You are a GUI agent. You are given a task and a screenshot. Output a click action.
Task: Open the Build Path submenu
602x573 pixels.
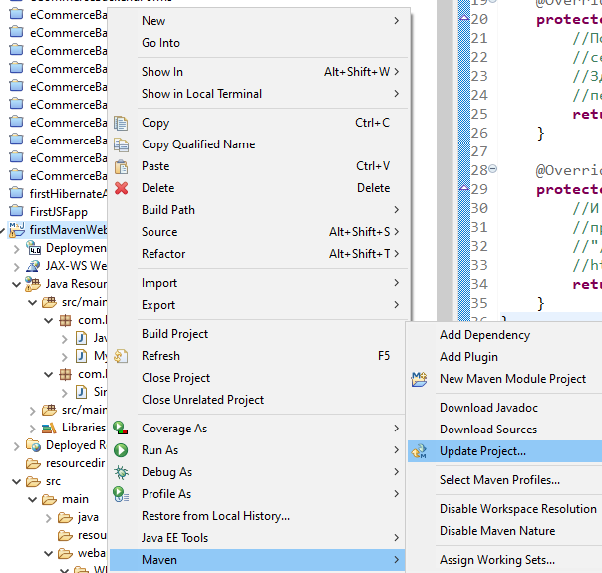coord(257,210)
